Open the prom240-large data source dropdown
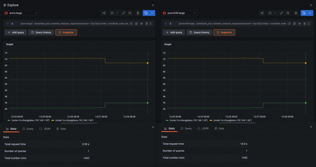This screenshot has height=167, width=316. 179,13
